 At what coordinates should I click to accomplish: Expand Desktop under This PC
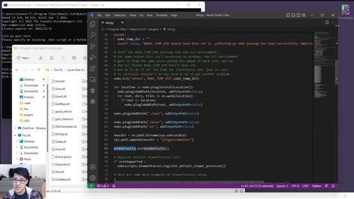[17, 142]
